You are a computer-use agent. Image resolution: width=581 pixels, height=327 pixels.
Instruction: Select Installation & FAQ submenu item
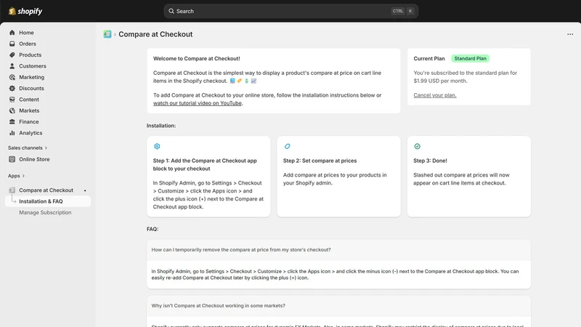coord(48,201)
